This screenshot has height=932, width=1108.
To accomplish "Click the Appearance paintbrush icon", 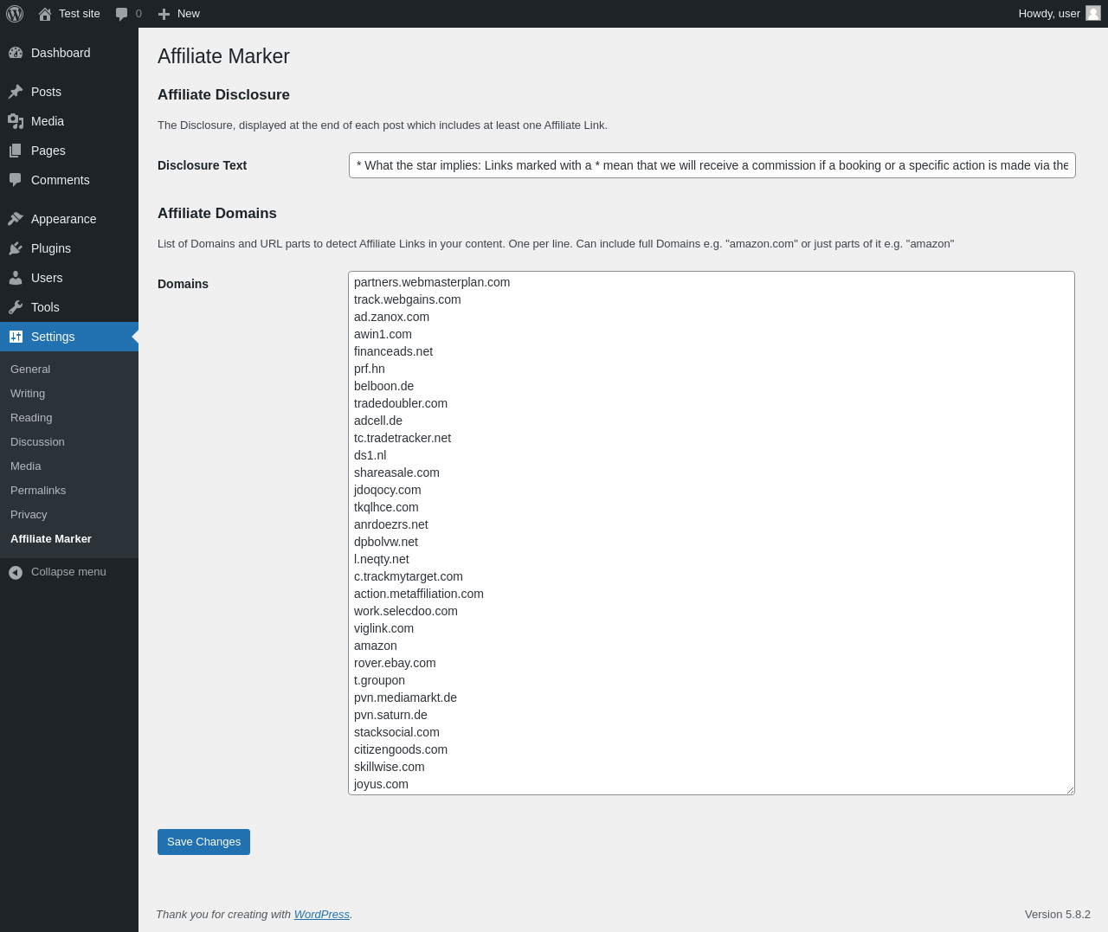I will pos(16,219).
